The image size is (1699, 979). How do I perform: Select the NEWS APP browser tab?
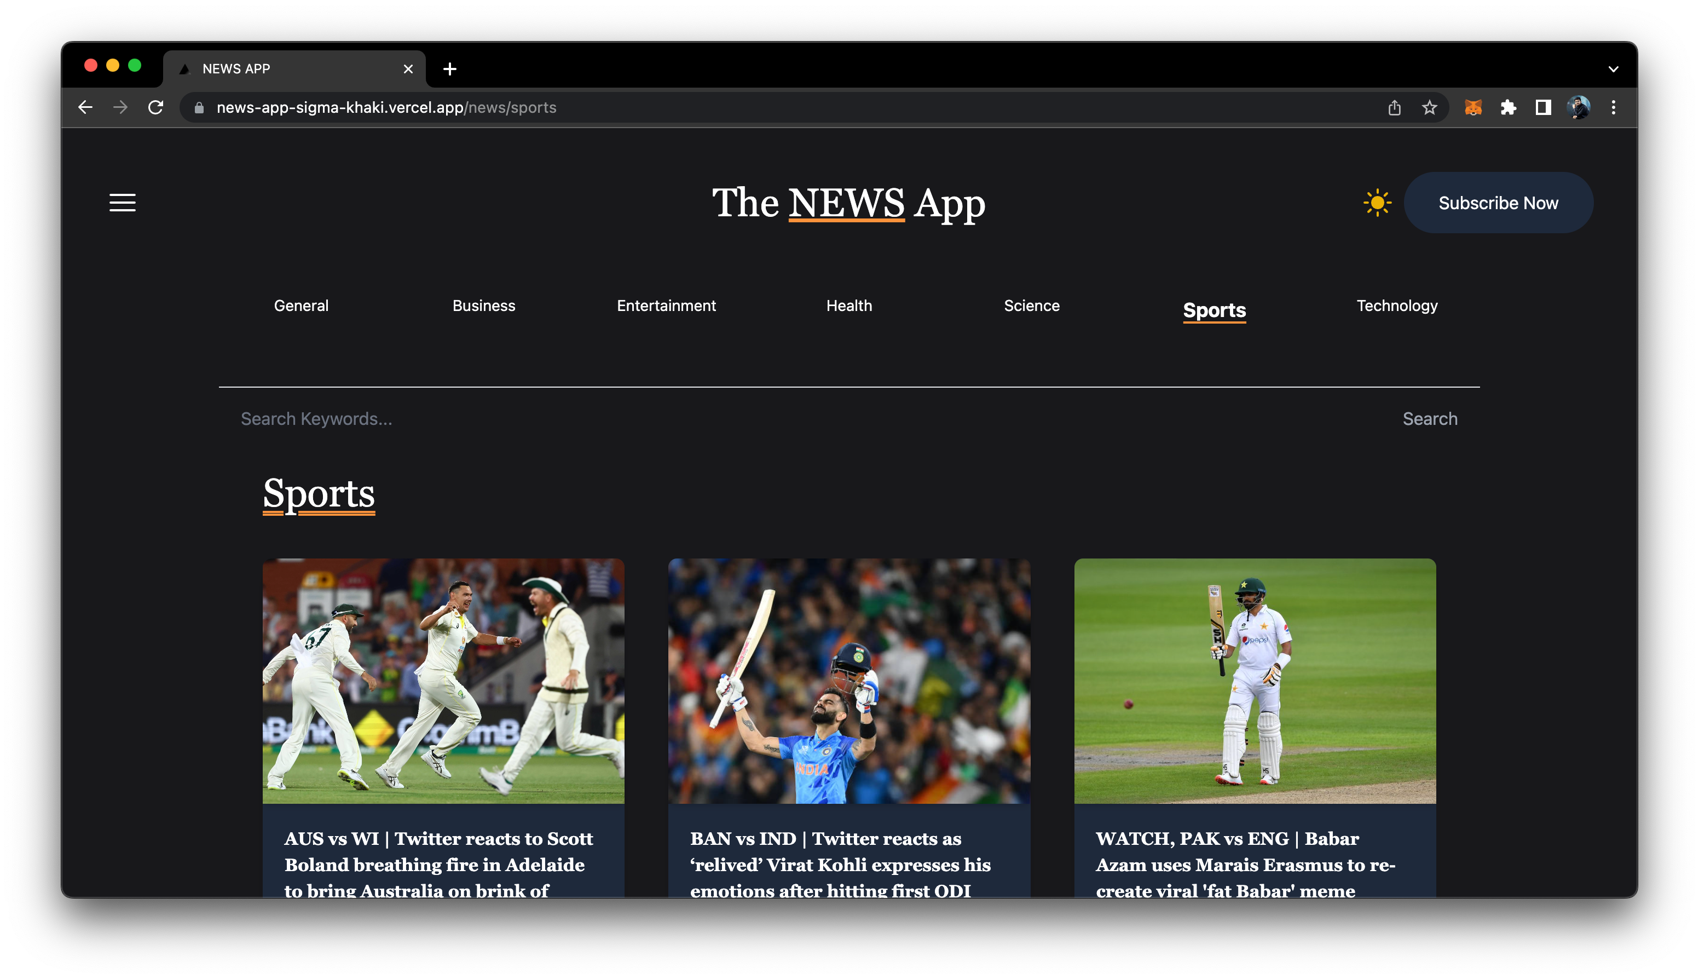pyautogui.click(x=294, y=69)
